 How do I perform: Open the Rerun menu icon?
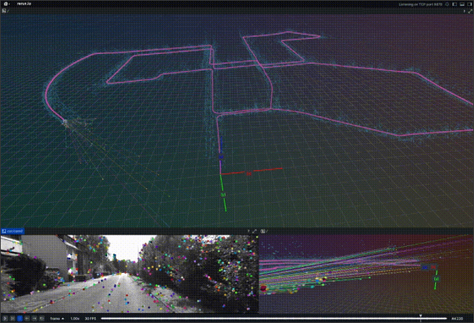tap(6, 4)
